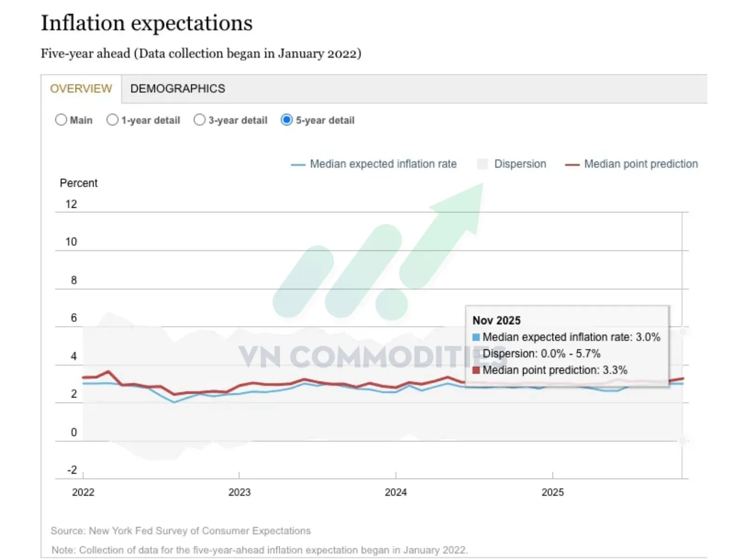Toggle Median expected inflation rate legend line

click(298, 164)
